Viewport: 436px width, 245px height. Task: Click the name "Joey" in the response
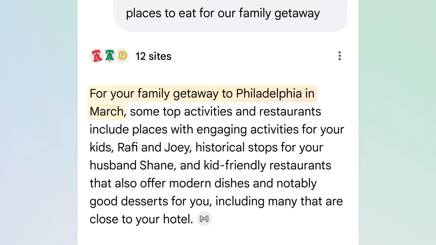(177, 148)
